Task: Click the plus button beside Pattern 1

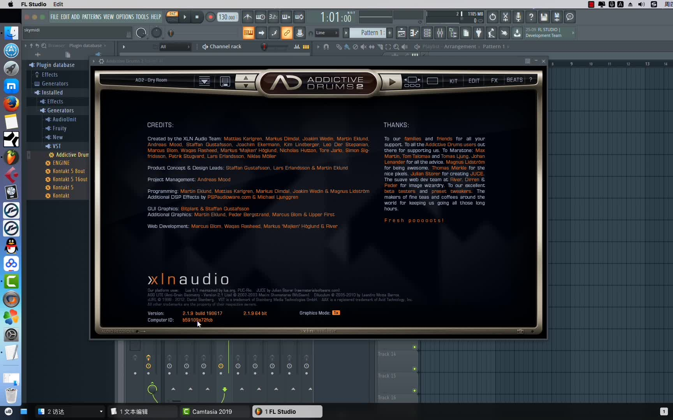Action: point(389,33)
